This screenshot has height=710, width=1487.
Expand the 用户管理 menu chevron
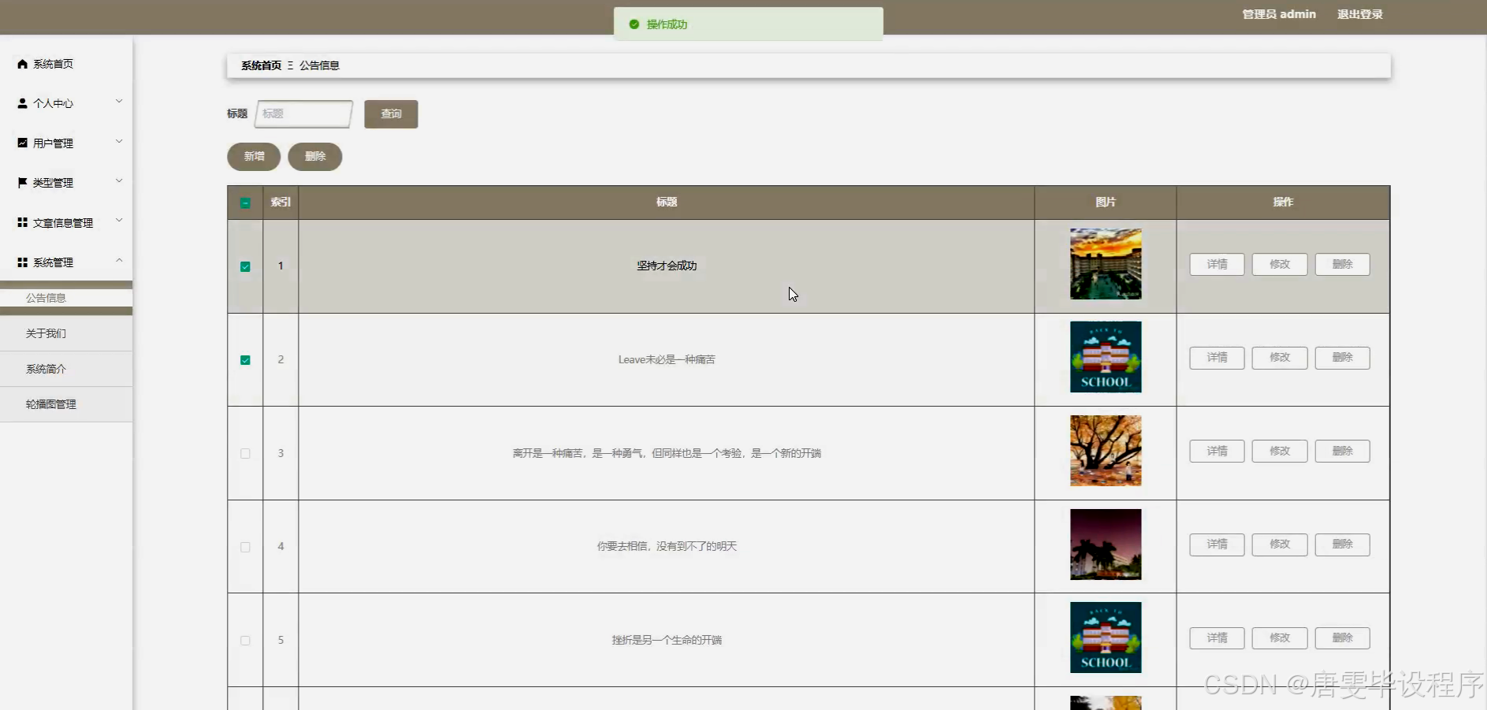[119, 142]
